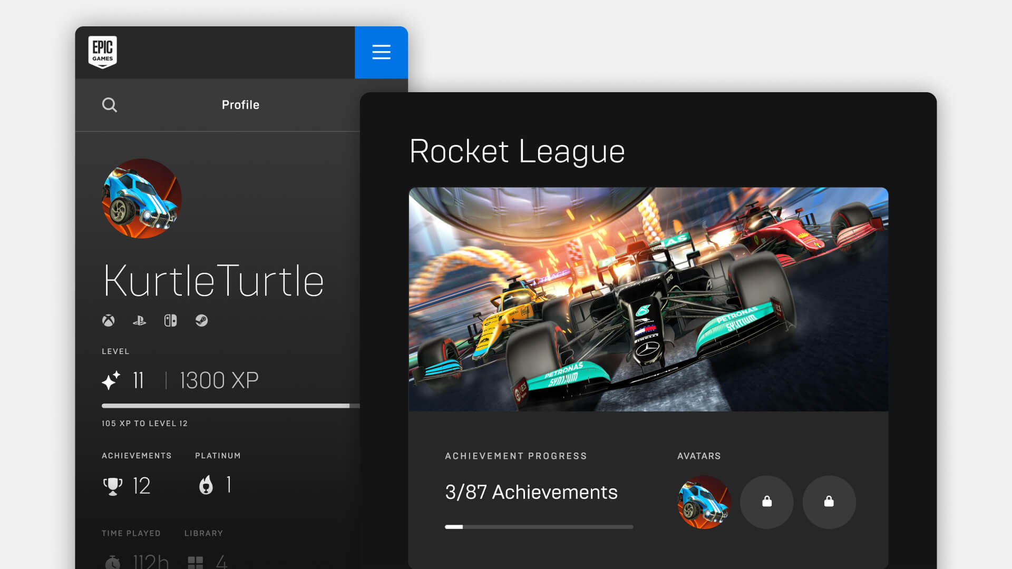
Task: Click the search icon on the profile panel
Action: (109, 104)
